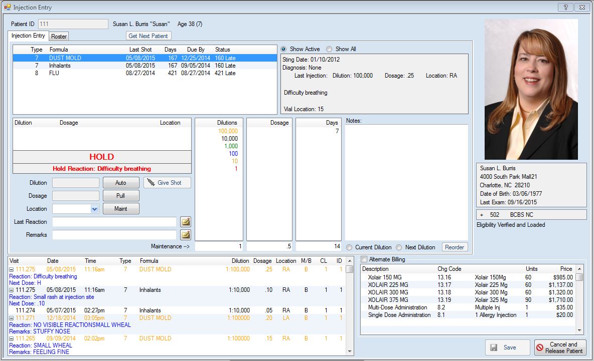This screenshot has height=361, width=594.
Task: Click the Chg Code column header
Action: [x=450, y=269]
